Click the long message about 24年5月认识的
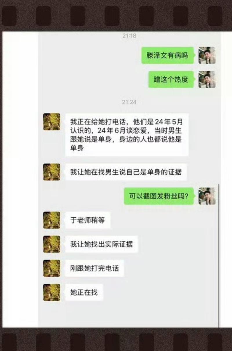Viewport: 232px width, 351px height. [x=127, y=135]
